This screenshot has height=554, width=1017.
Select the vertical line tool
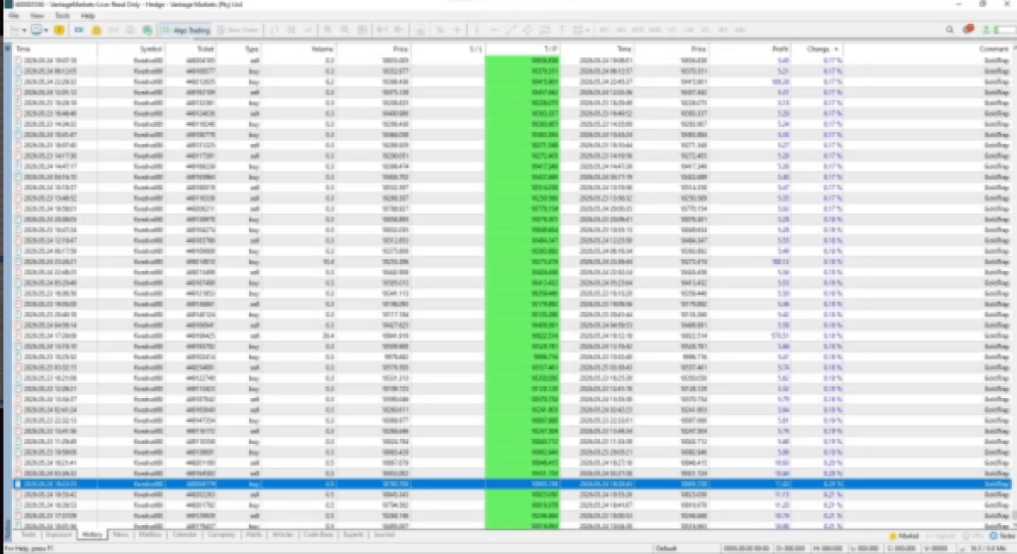point(477,30)
